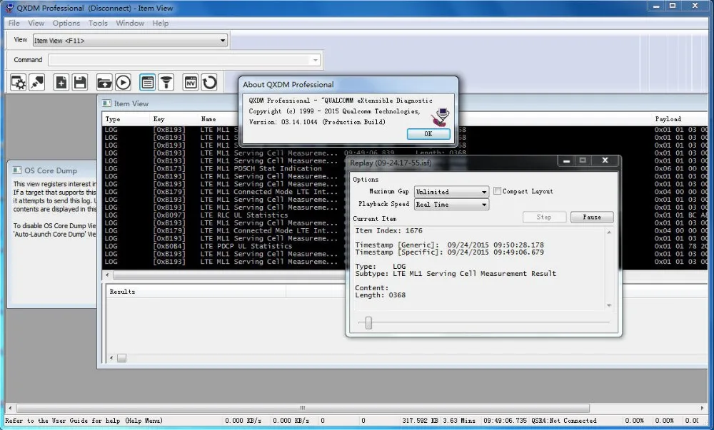The height and width of the screenshot is (430, 714).
Task: Click the Current Item scroll up arrow
Action: click(609, 232)
